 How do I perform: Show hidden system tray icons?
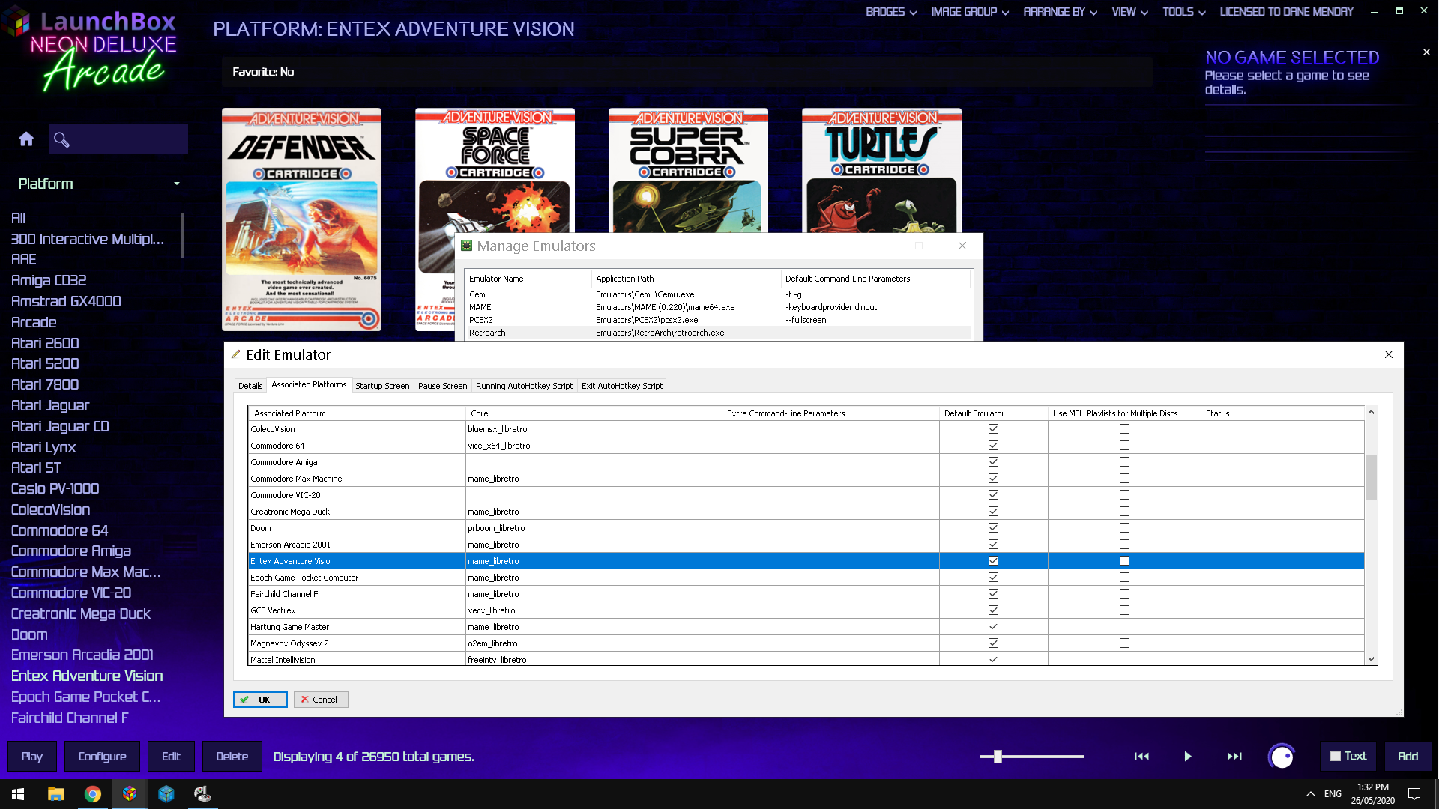1310,794
